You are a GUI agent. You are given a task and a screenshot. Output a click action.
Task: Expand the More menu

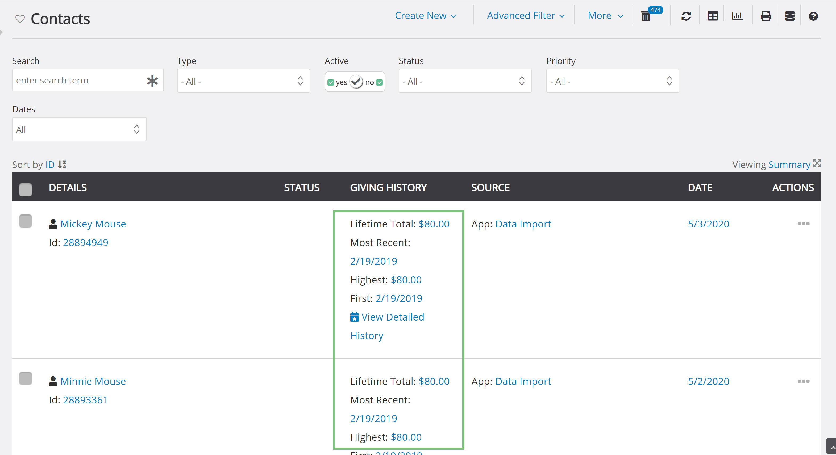pyautogui.click(x=606, y=16)
